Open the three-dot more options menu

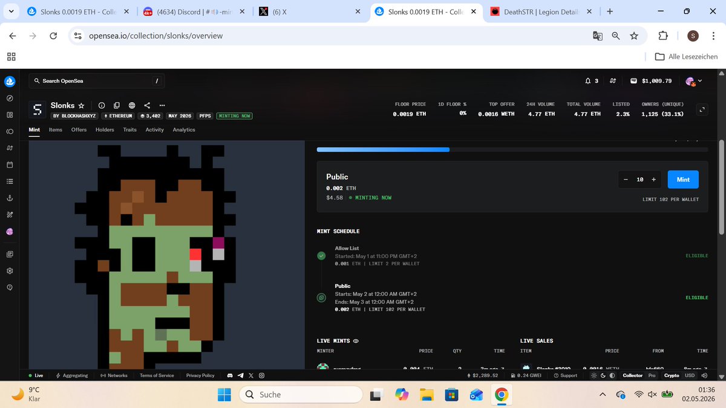pos(162,105)
